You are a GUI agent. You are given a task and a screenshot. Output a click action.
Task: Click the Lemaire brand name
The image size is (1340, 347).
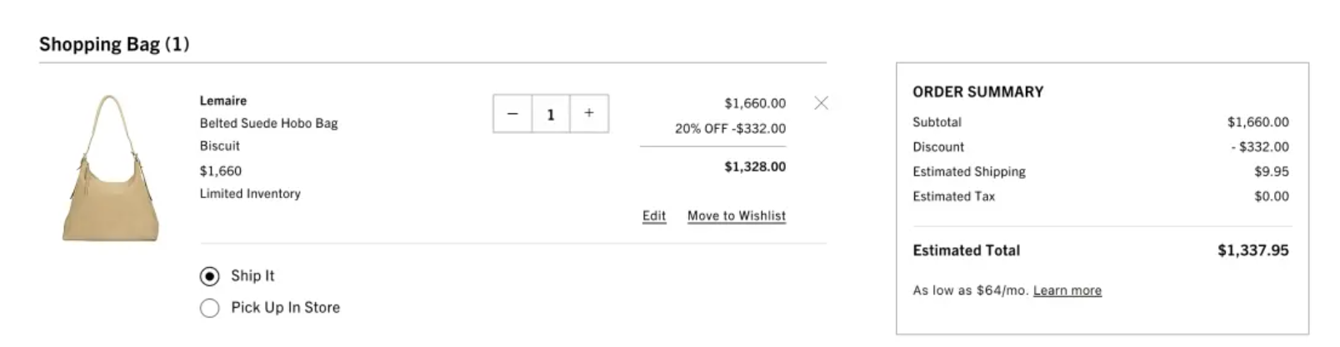point(223,101)
